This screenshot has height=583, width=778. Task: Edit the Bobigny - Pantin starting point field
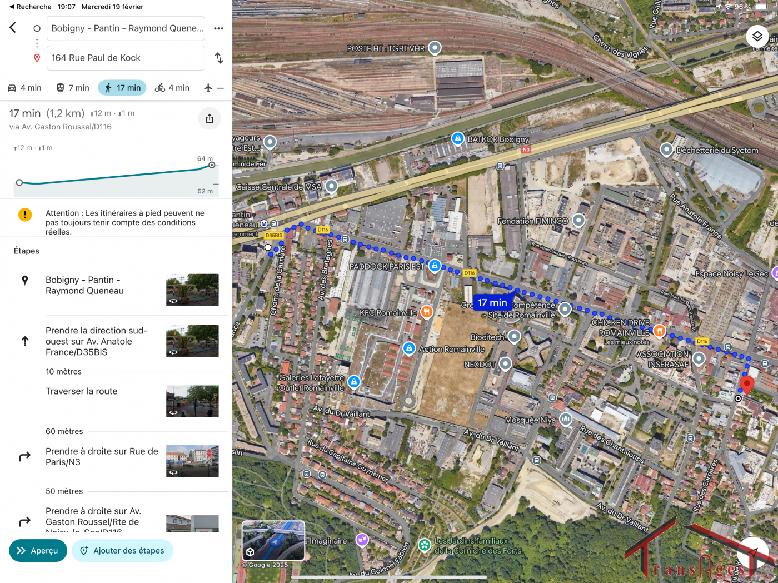point(126,28)
